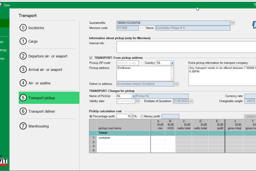
Task: Toggle TRANSPORT: From pickup address checkbox
Action: coord(91,58)
